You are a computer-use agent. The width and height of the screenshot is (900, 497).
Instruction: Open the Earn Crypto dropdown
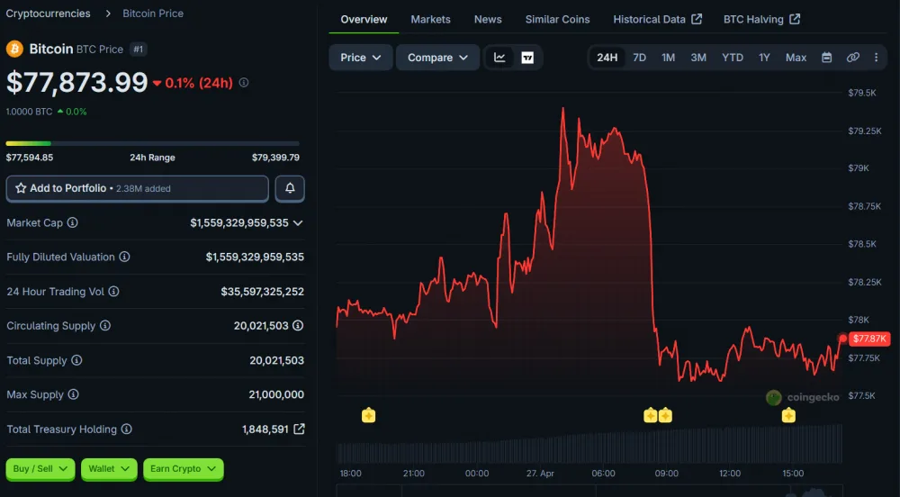coord(183,469)
